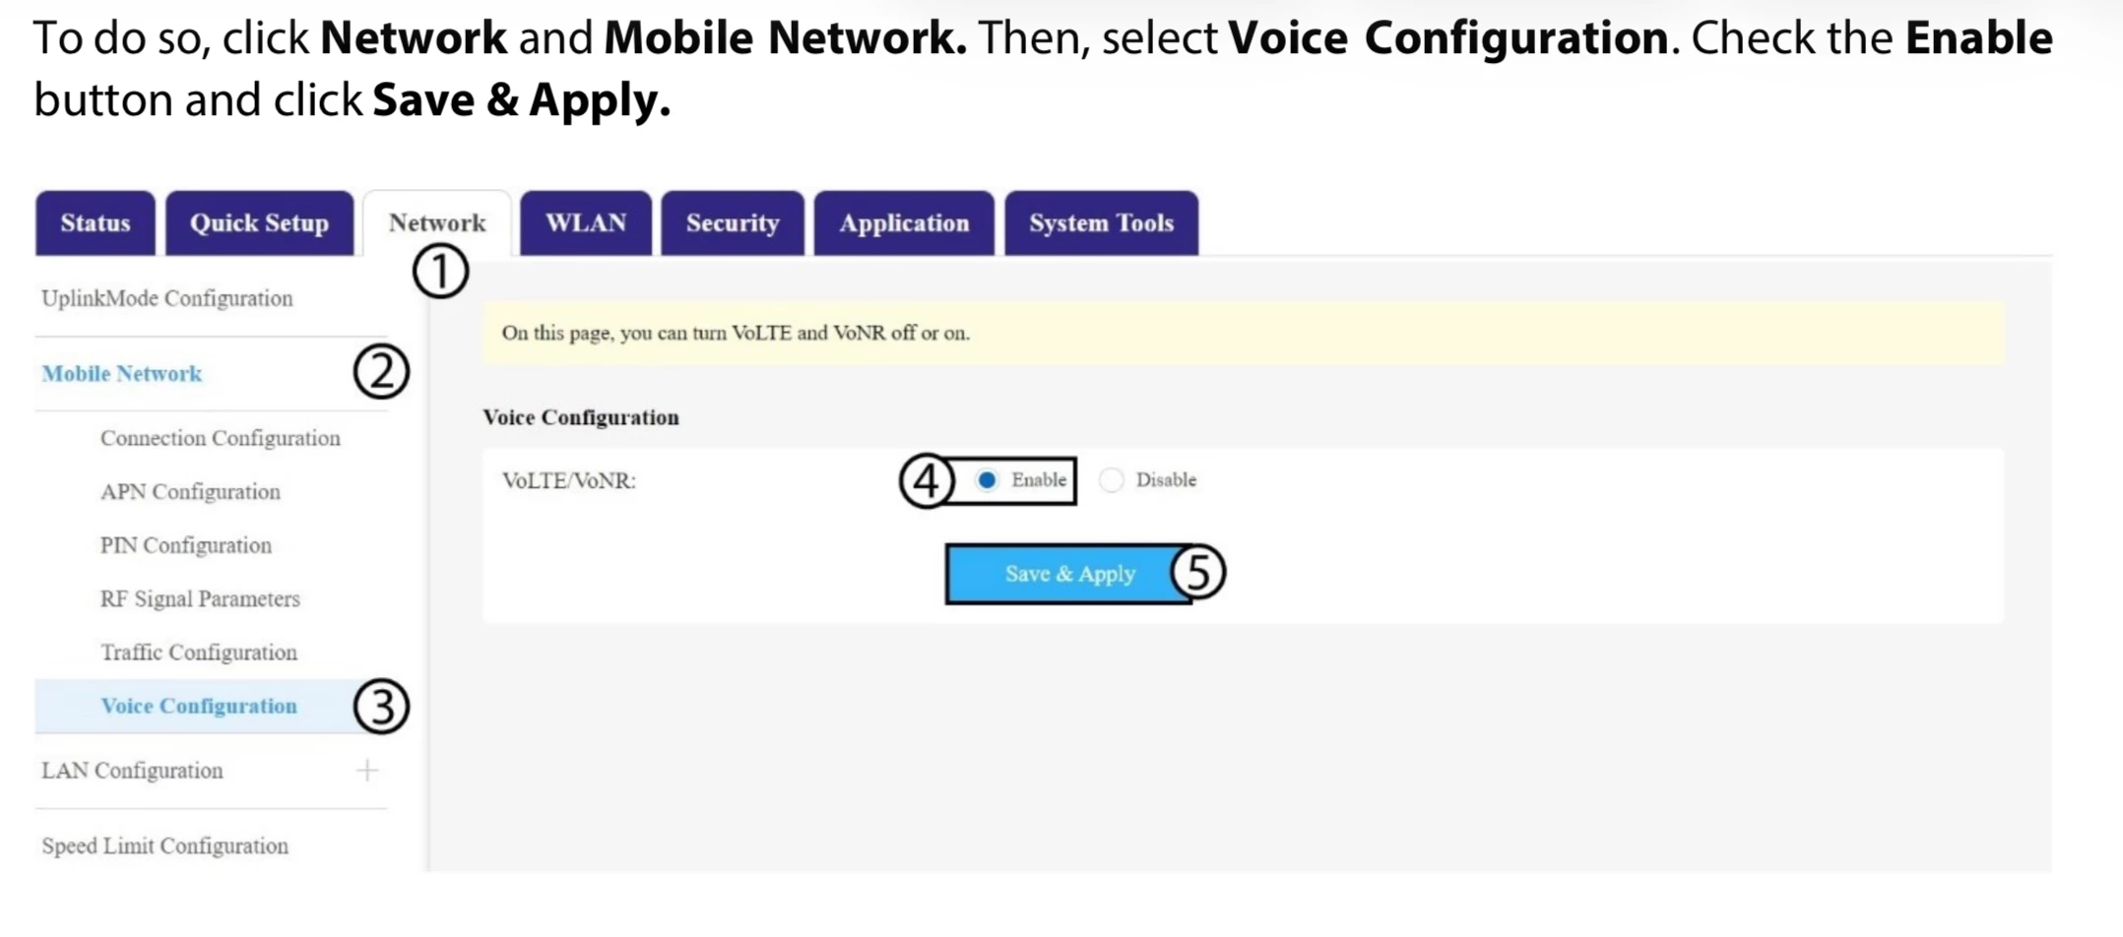Select Traffic Configuration in sidebar
The height and width of the screenshot is (937, 2123).
pos(199,653)
